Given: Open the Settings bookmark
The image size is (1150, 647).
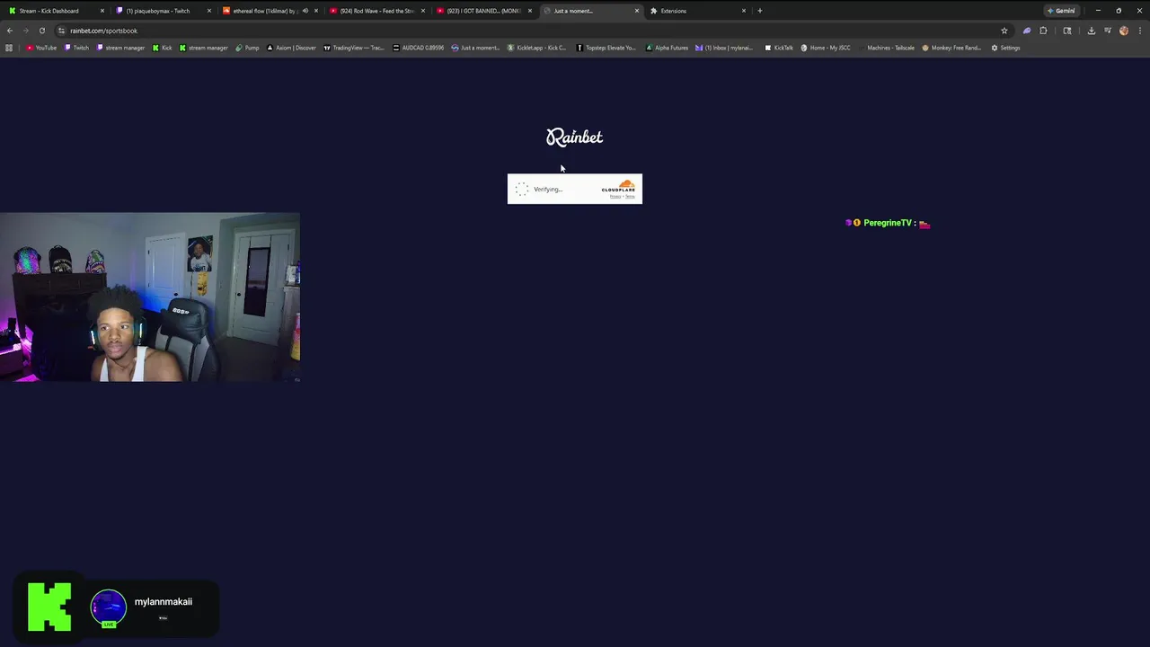Looking at the screenshot, I should point(1005,48).
